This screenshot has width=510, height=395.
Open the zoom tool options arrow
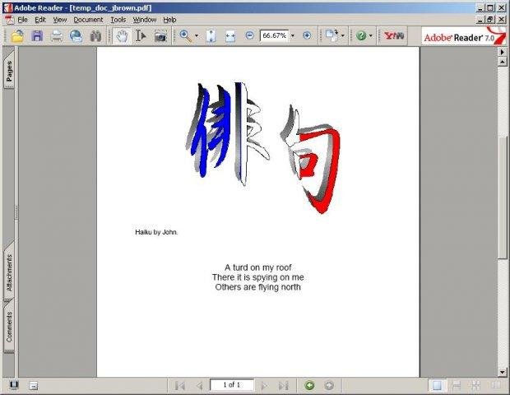tap(197, 35)
